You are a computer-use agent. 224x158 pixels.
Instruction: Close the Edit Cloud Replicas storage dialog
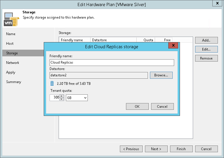coord(173,45)
